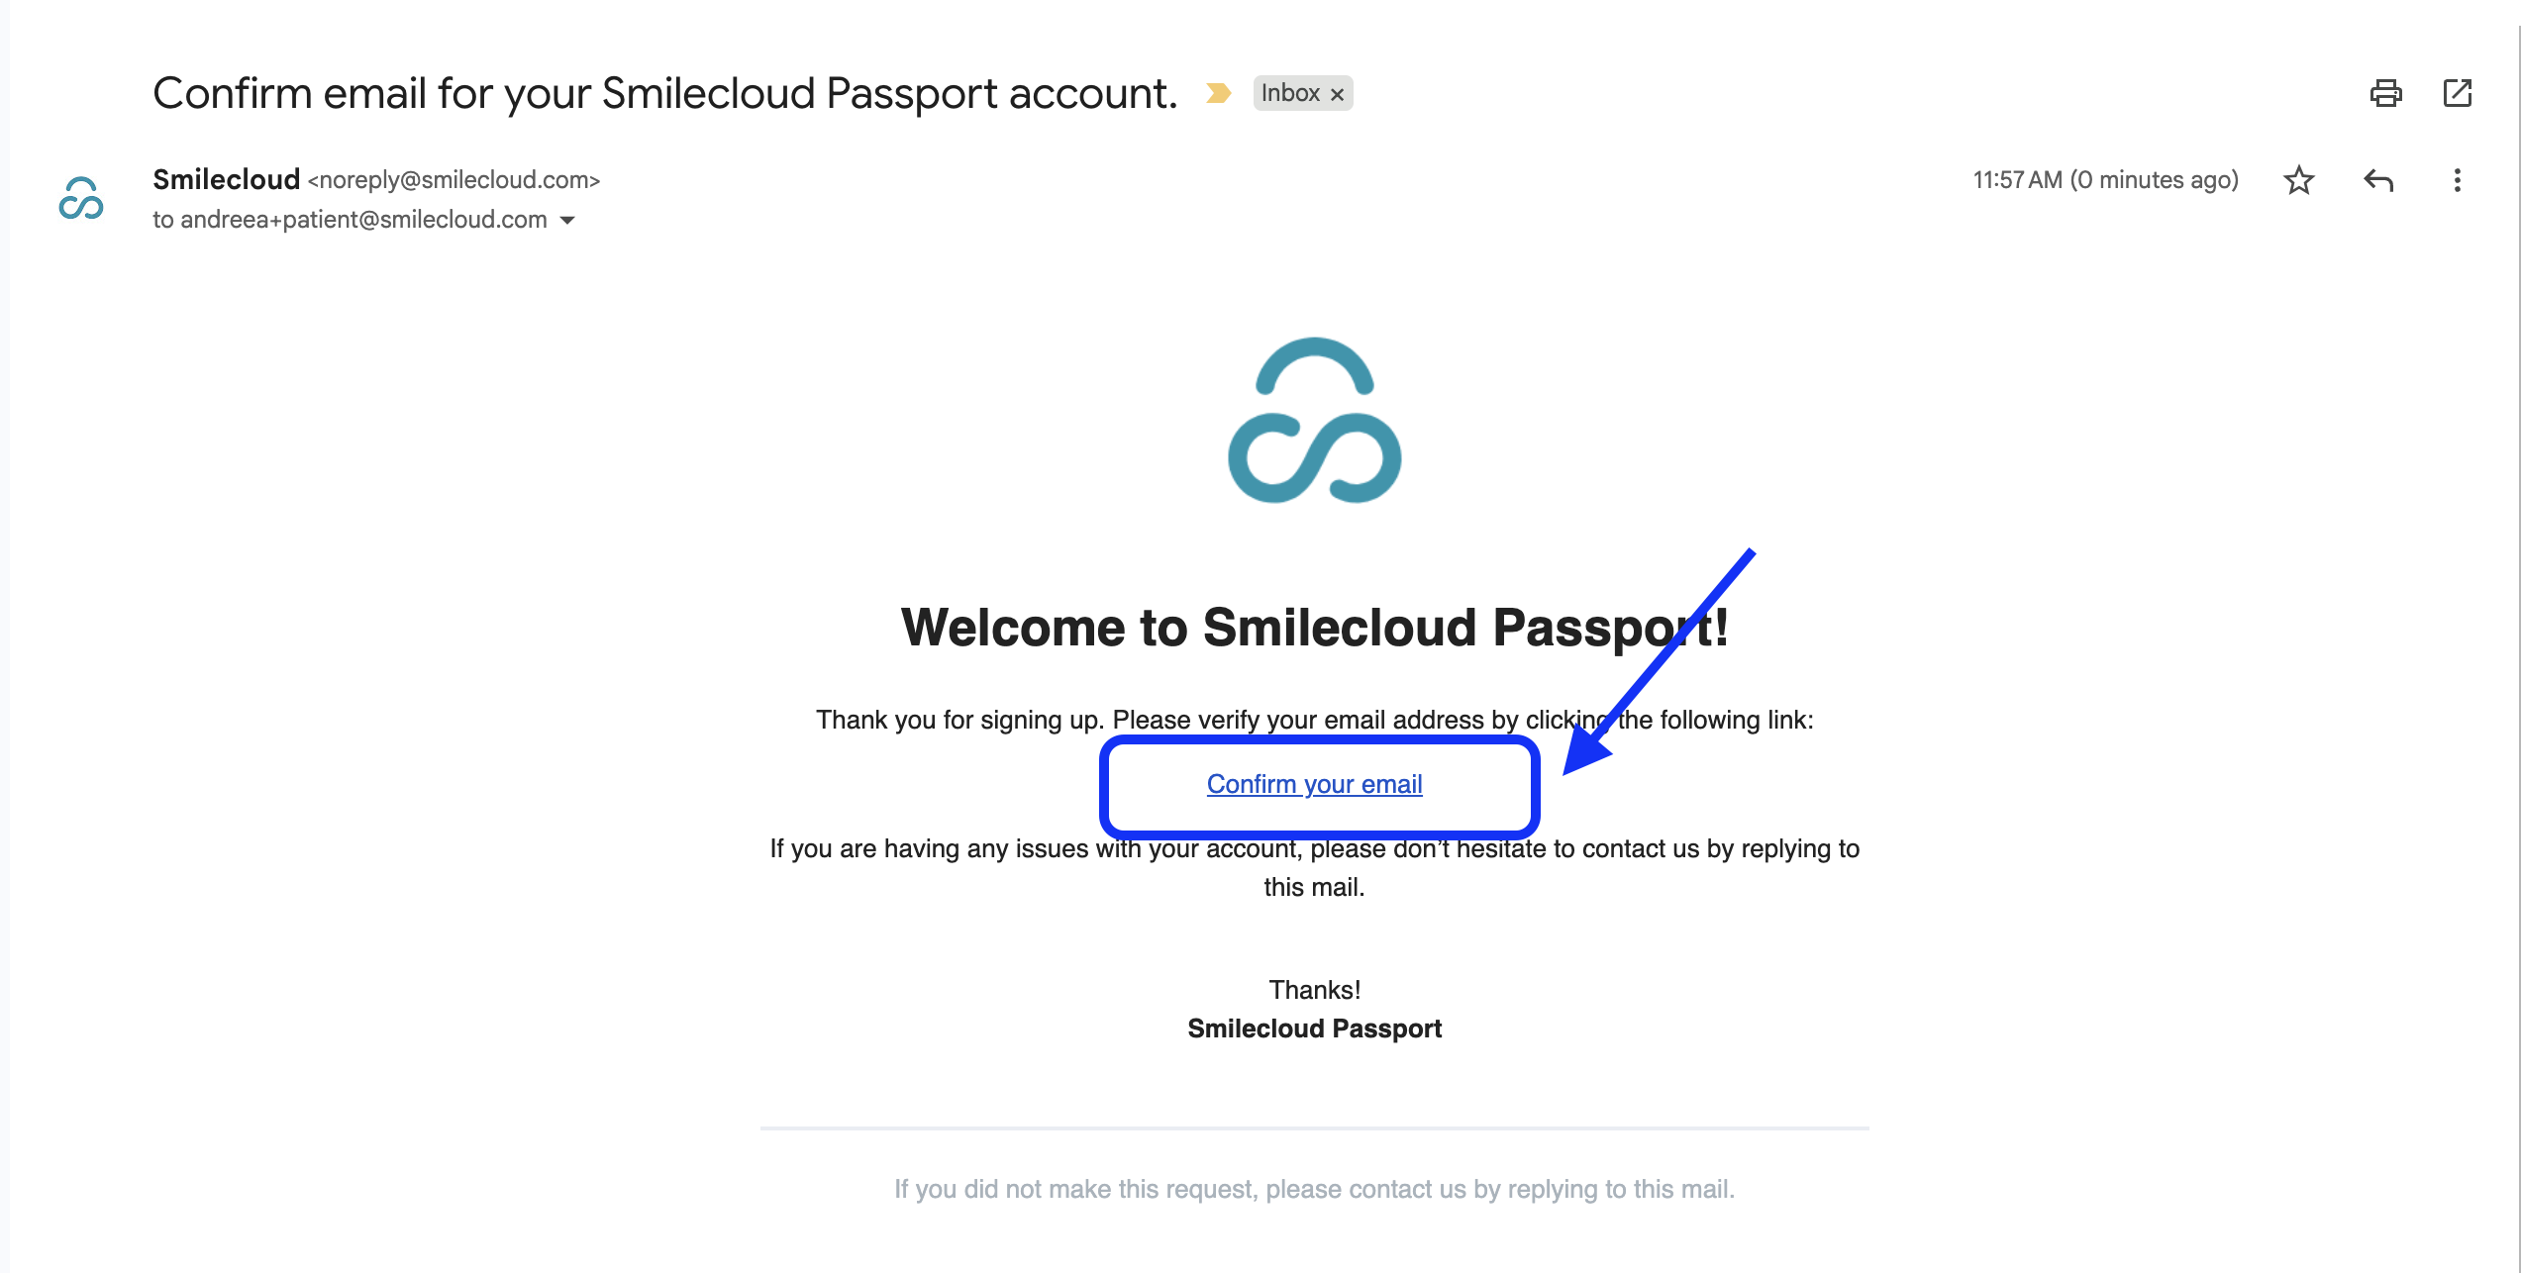This screenshot has width=2521, height=1273.
Task: Open the three-dot More options menu
Action: point(2457,180)
